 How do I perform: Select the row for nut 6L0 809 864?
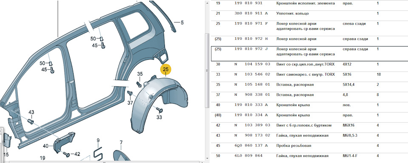309,156
